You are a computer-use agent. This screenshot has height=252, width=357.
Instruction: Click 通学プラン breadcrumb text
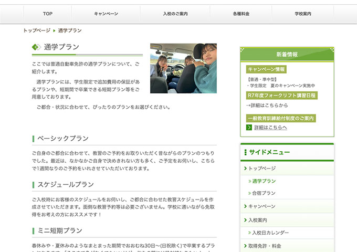click(x=70, y=30)
